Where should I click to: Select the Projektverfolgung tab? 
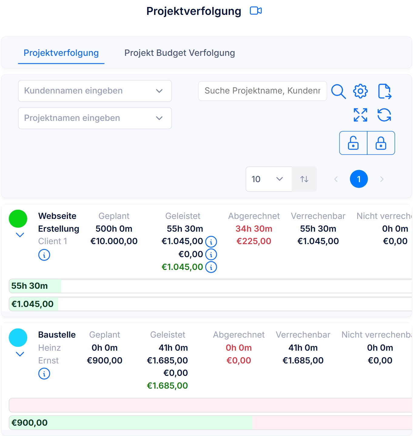click(x=61, y=53)
